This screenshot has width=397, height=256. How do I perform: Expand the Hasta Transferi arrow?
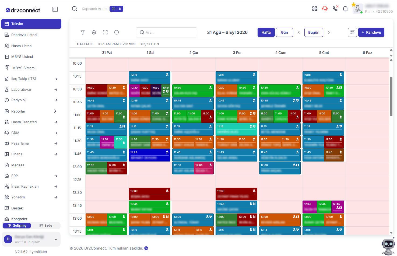point(56,122)
